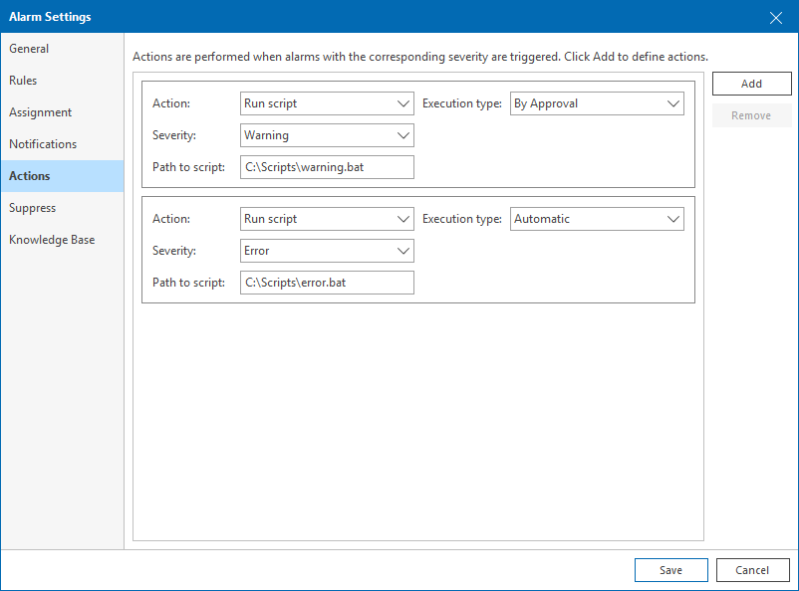Open the Notifications tab
The width and height of the screenshot is (799, 591).
click(x=43, y=144)
